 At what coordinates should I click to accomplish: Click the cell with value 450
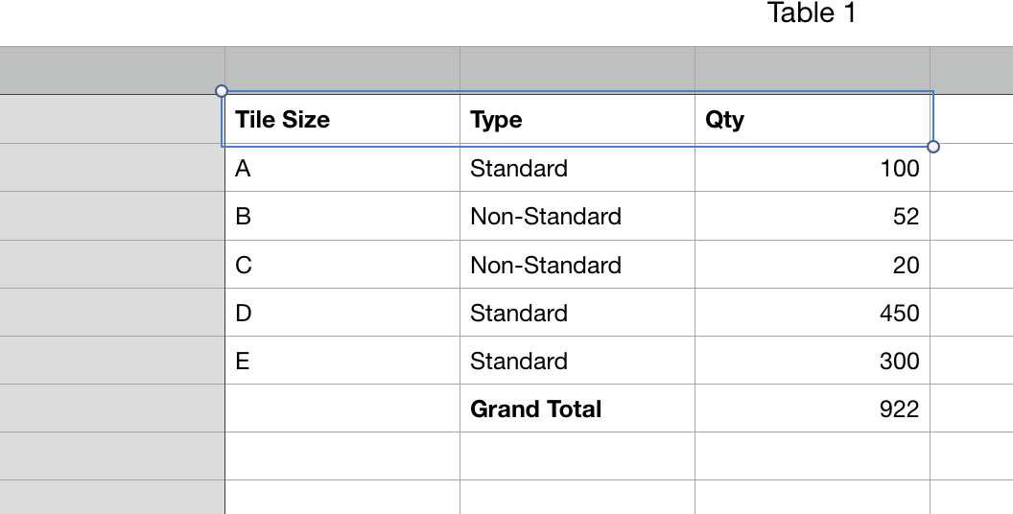(813, 313)
